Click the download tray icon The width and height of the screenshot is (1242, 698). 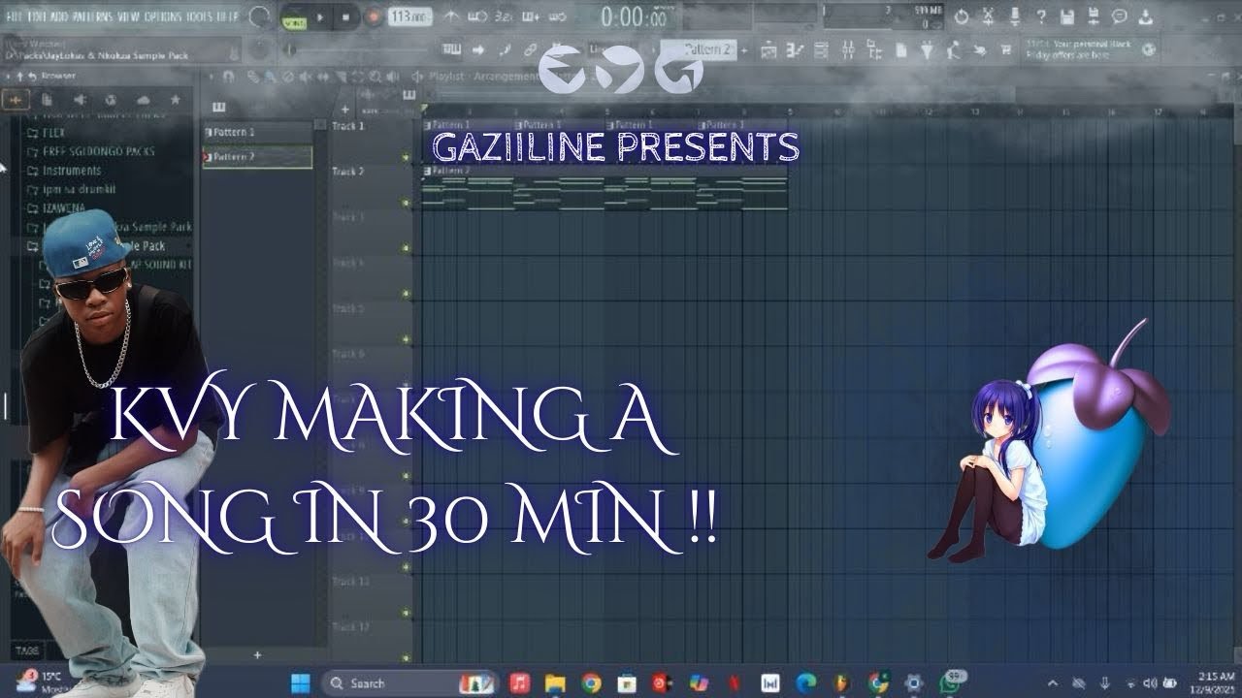[x=1146, y=16]
